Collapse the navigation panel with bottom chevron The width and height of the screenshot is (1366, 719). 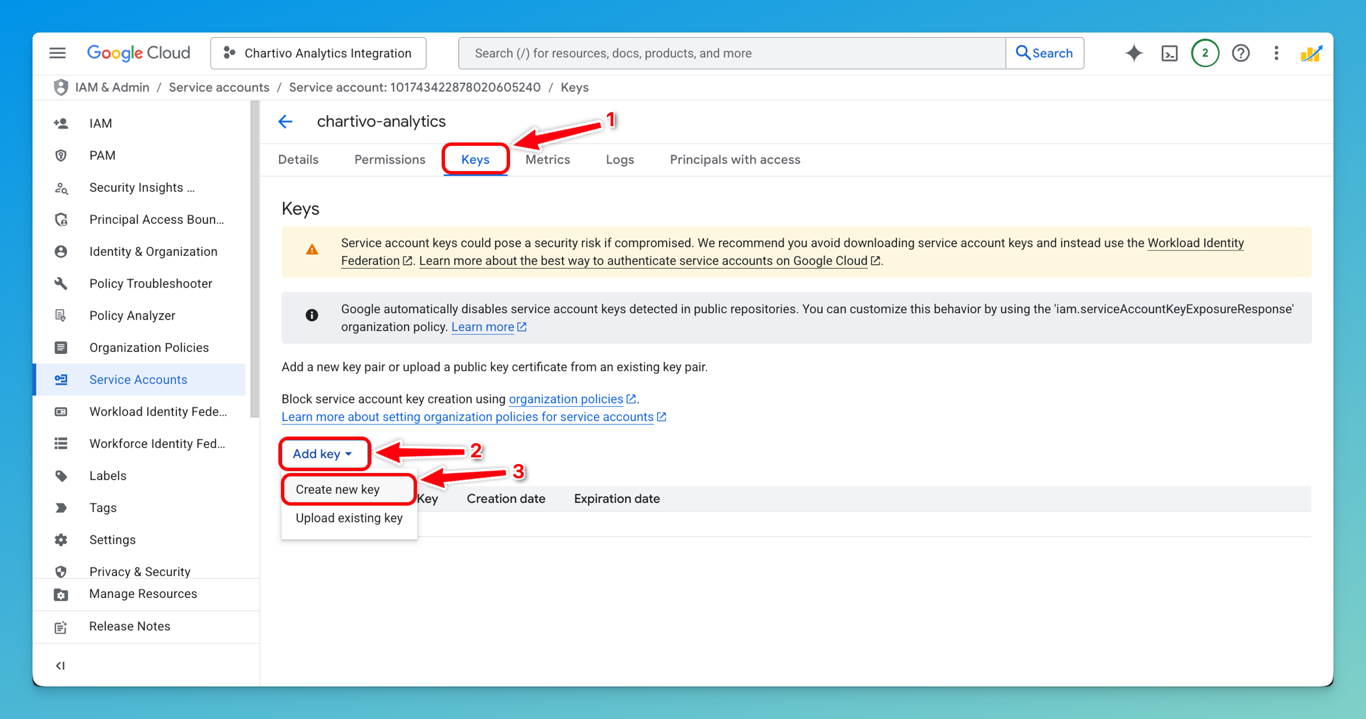click(x=60, y=665)
